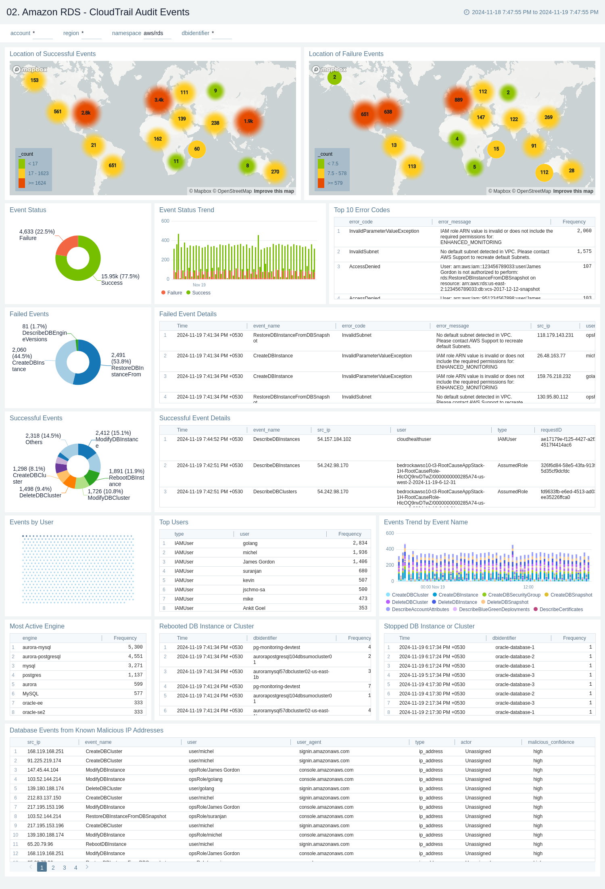Screen dimensions: 605x889
Task: Click the red '>= 1624' legend color swatch
Action: tap(22, 183)
